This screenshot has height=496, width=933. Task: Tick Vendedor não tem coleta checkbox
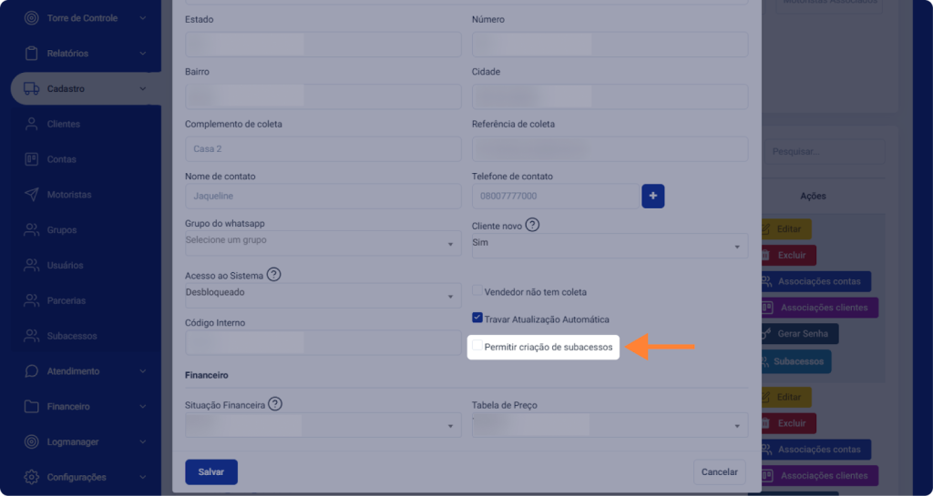477,291
